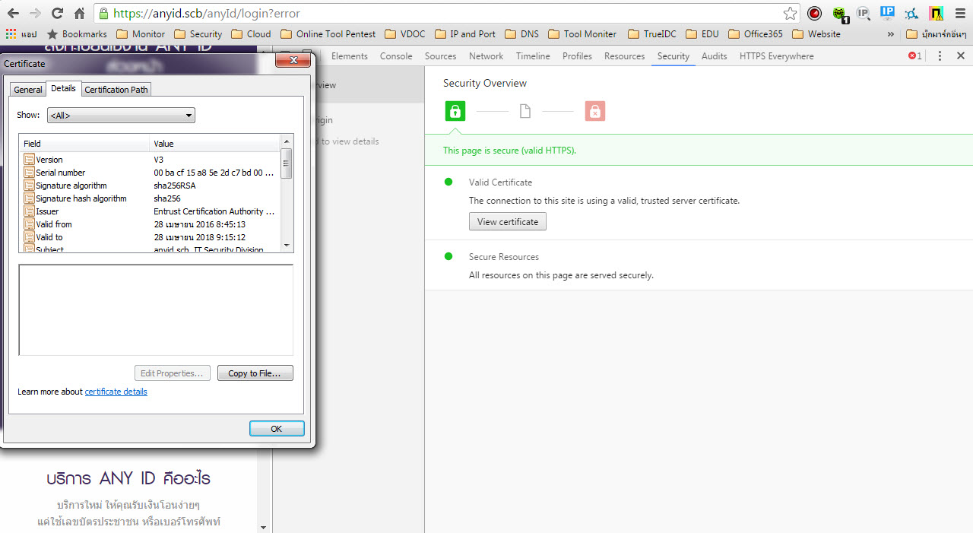Open the Certification Path tab
Viewport: 973px width, 533px height.
coord(116,90)
